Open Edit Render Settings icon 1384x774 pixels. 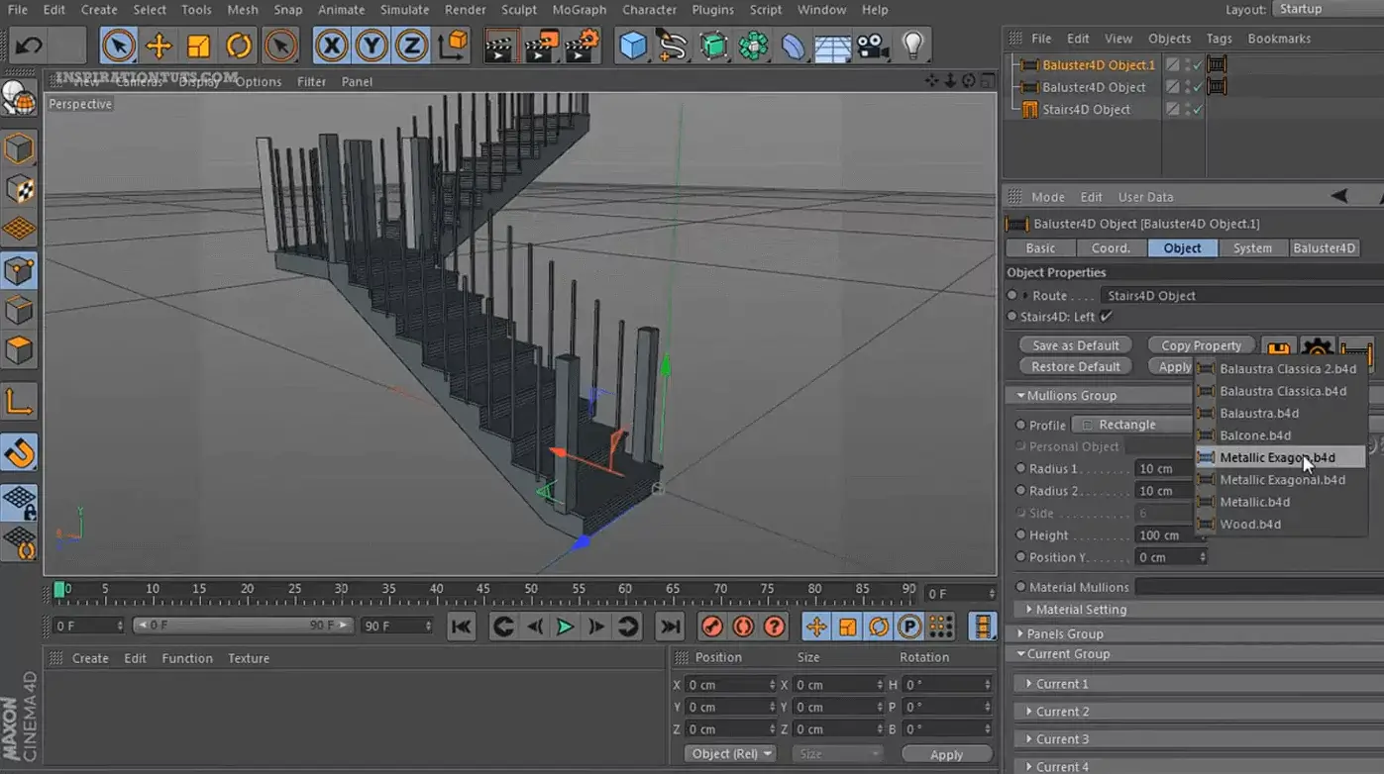click(x=583, y=46)
